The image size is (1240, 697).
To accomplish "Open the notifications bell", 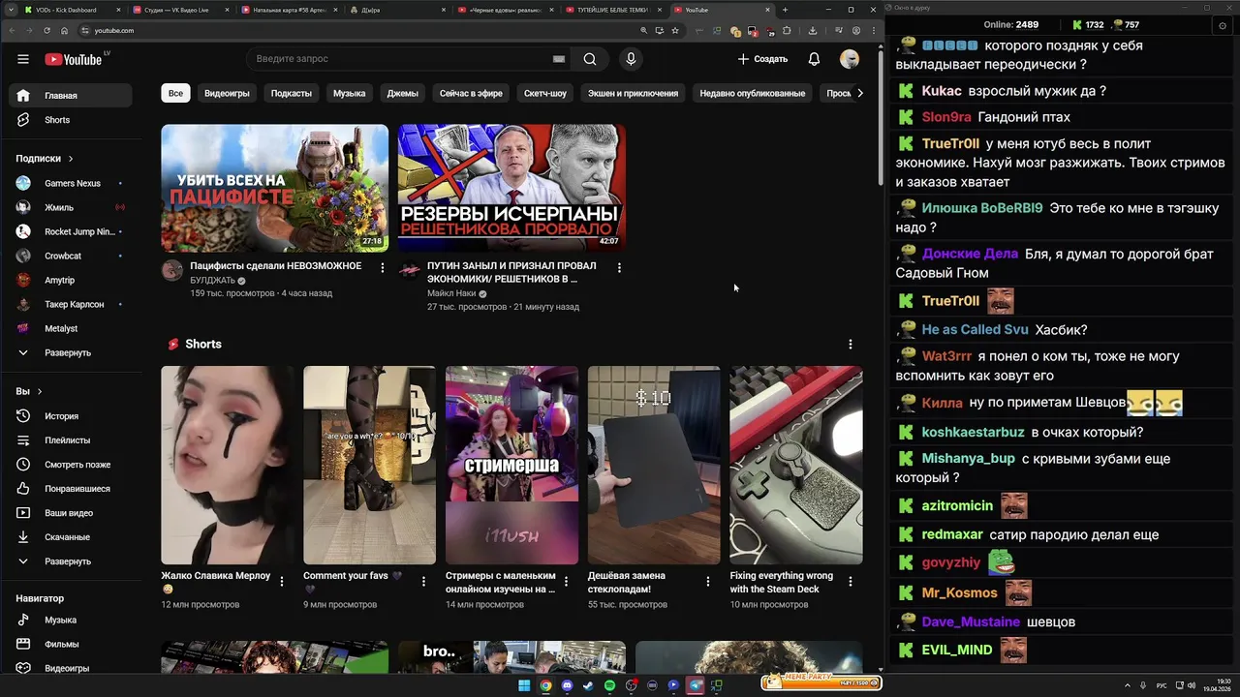I will tap(814, 59).
